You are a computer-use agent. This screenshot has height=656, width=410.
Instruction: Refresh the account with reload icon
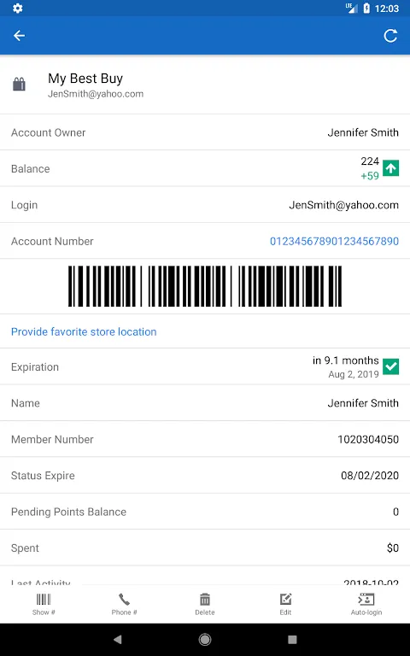pyautogui.click(x=390, y=36)
